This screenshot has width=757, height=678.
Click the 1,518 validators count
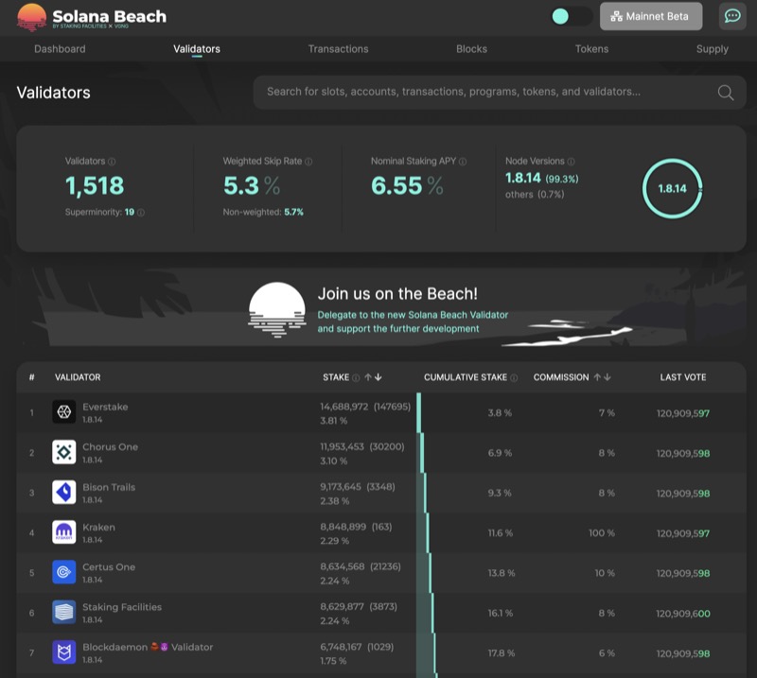95,185
